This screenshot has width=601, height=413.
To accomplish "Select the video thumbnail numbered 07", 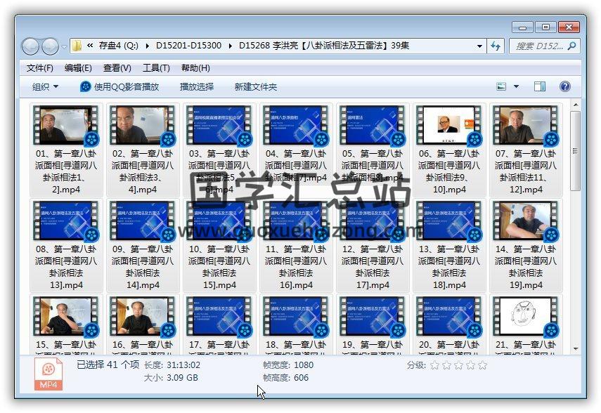I will tap(519, 125).
